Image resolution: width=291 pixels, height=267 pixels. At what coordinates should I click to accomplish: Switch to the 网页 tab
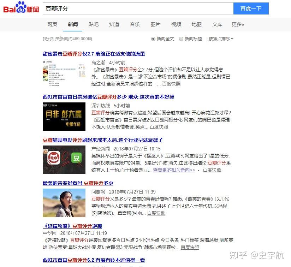[x=52, y=24]
